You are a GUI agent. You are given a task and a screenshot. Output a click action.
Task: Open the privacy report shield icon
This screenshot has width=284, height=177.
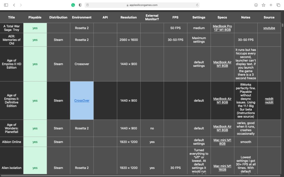pyautogui.click(x=80, y=5)
